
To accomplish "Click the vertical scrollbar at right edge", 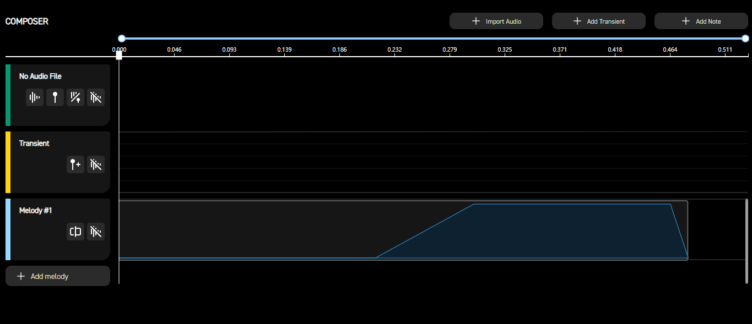I will 746,241.
